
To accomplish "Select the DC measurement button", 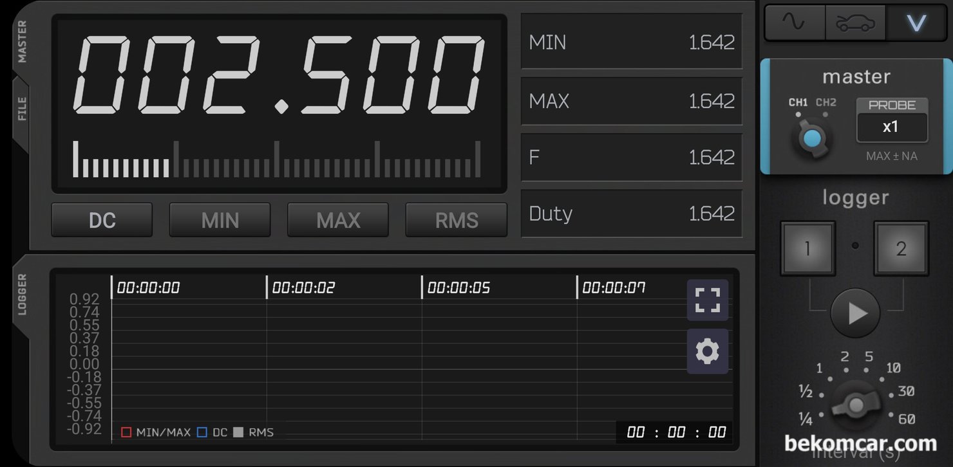I will 102,220.
